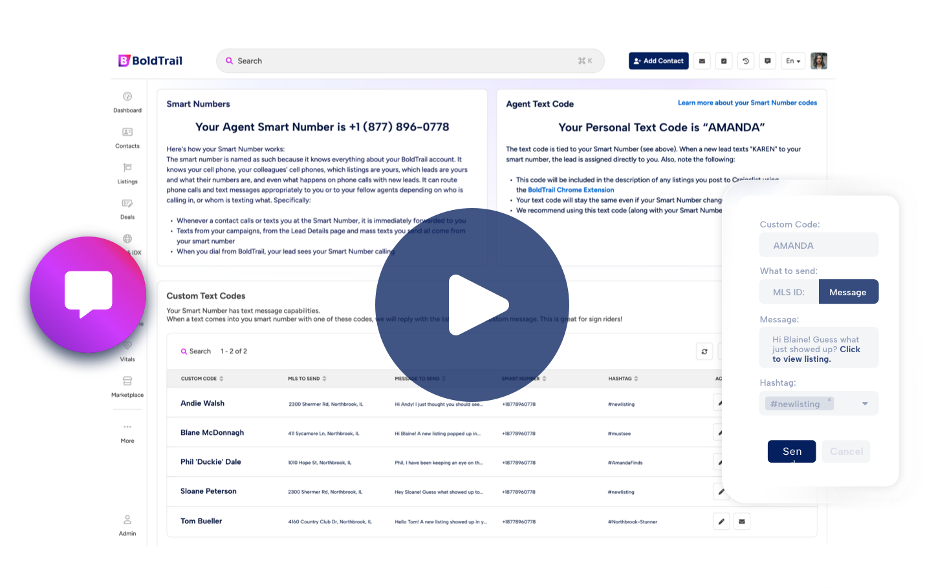Image resolution: width=925 pixels, height=588 pixels.
Task: Open the chat bubble icon in header
Action: (x=768, y=61)
